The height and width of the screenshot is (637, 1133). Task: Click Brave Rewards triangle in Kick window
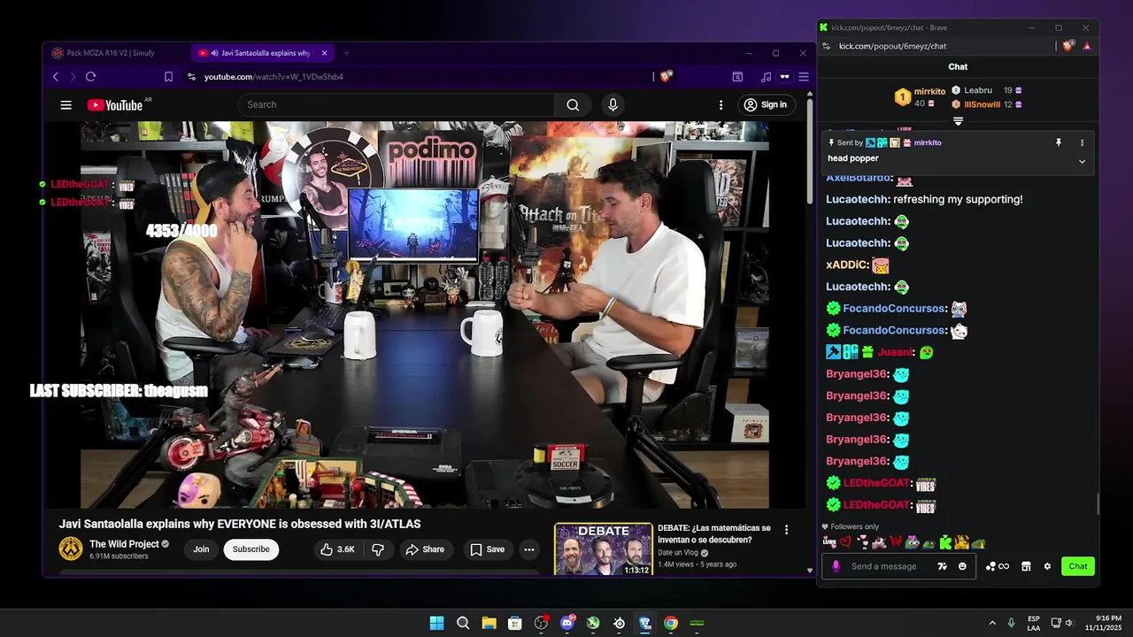pyautogui.click(x=1087, y=46)
